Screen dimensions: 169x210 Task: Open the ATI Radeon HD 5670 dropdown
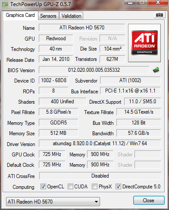coord(53,201)
